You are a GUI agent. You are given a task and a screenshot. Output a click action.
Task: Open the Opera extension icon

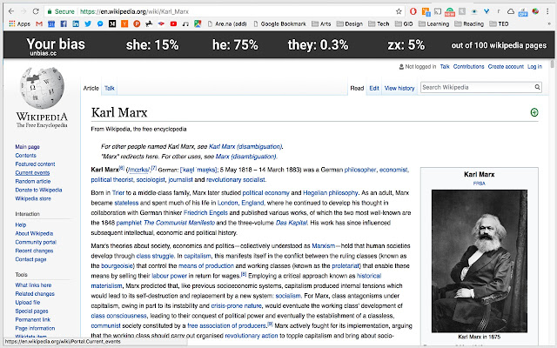pyautogui.click(x=413, y=11)
